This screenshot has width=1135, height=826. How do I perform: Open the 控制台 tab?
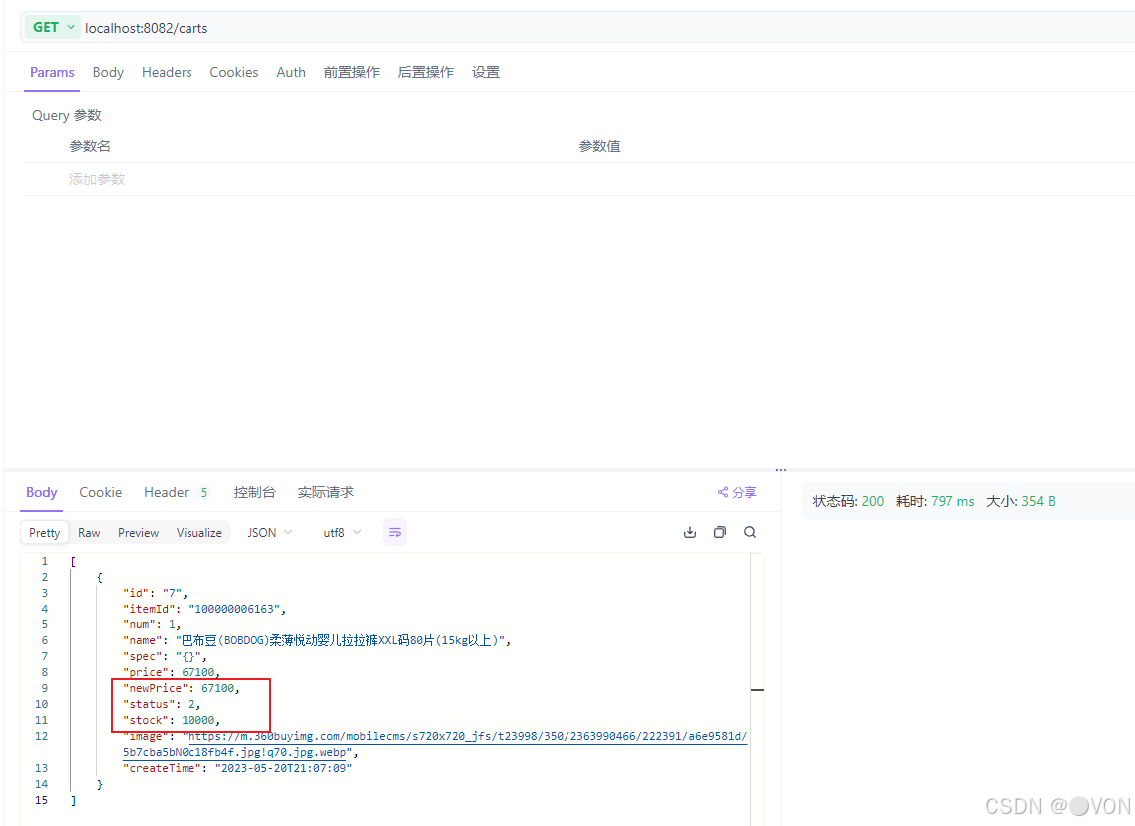254,492
